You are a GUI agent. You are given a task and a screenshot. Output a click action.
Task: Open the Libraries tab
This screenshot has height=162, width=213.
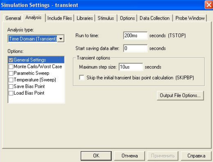point(85,18)
